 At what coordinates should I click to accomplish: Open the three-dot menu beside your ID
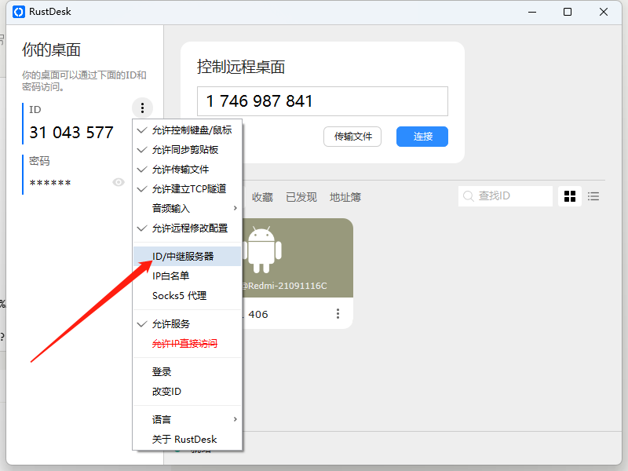pos(142,108)
